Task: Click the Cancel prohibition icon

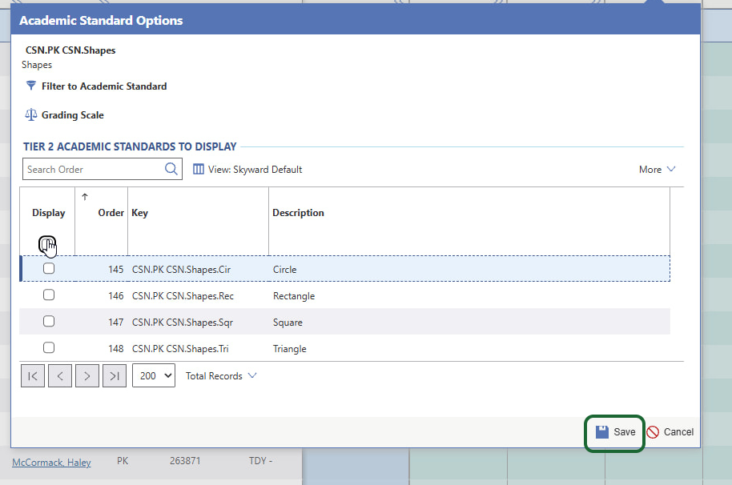Action: point(653,432)
